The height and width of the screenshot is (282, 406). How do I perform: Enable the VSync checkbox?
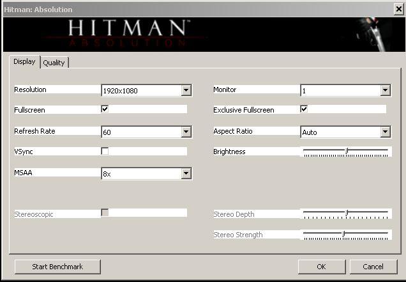click(105, 151)
